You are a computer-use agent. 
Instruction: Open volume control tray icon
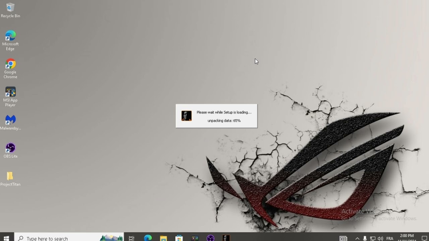tap(380, 239)
